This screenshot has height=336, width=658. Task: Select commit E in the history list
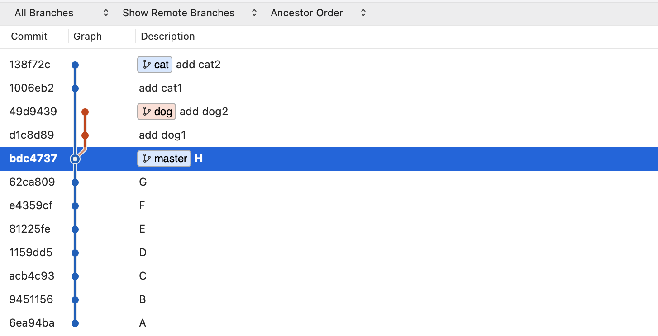coord(329,229)
